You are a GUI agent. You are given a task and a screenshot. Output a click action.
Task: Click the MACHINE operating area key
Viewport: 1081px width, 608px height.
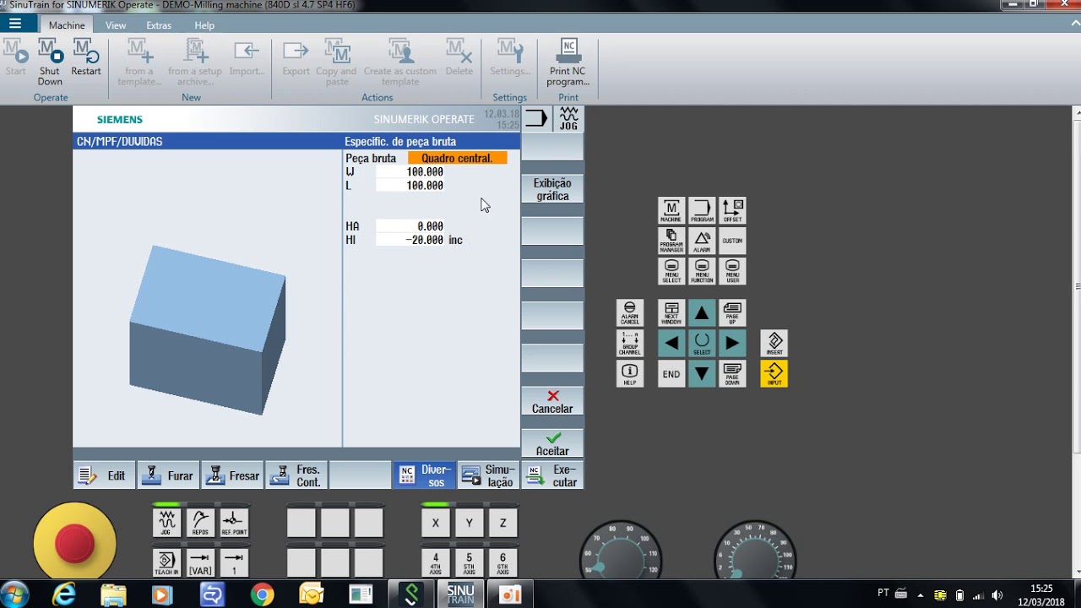671,211
